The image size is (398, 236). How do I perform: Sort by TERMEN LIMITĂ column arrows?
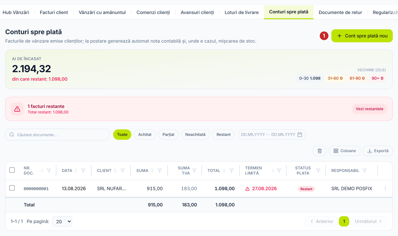pos(273,171)
